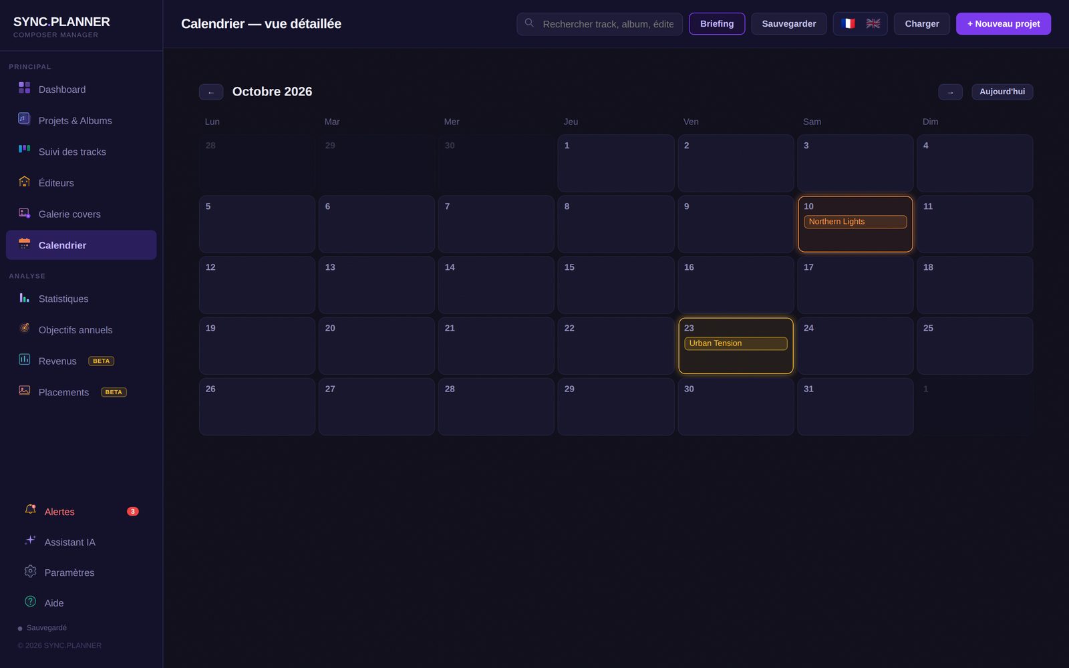The width and height of the screenshot is (1069, 668).
Task: Open the Statistiques menu item
Action: (x=82, y=299)
